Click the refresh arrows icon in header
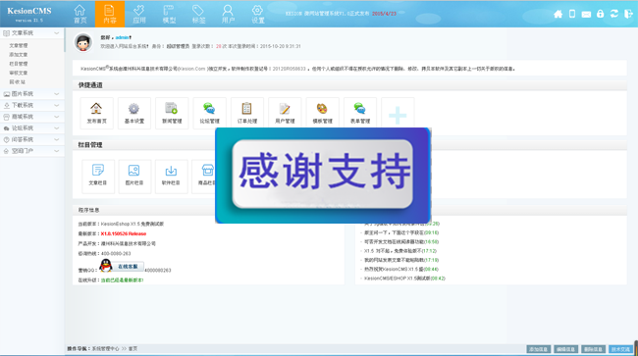This screenshot has height=356, width=638. (614, 14)
